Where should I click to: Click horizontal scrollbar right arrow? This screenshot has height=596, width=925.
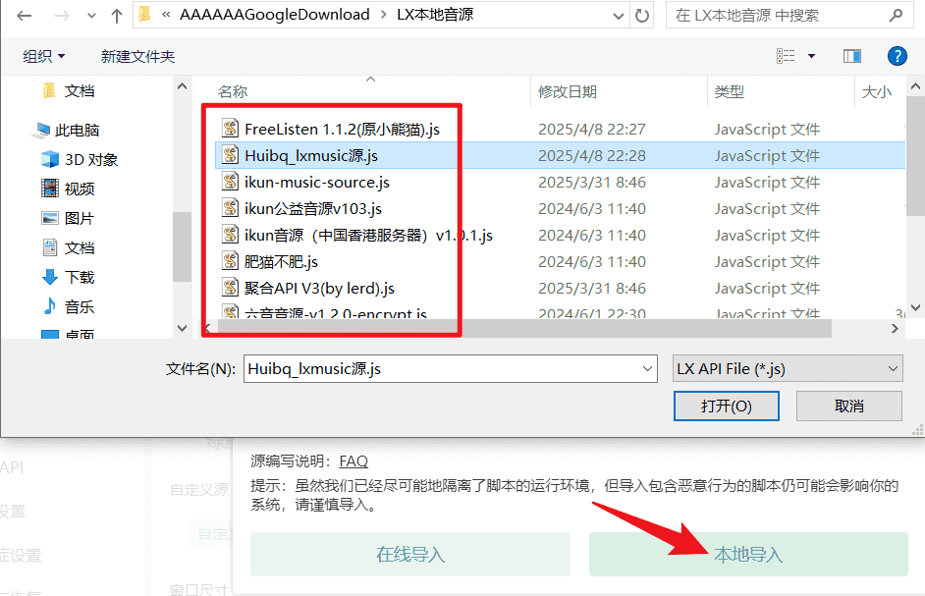895,329
